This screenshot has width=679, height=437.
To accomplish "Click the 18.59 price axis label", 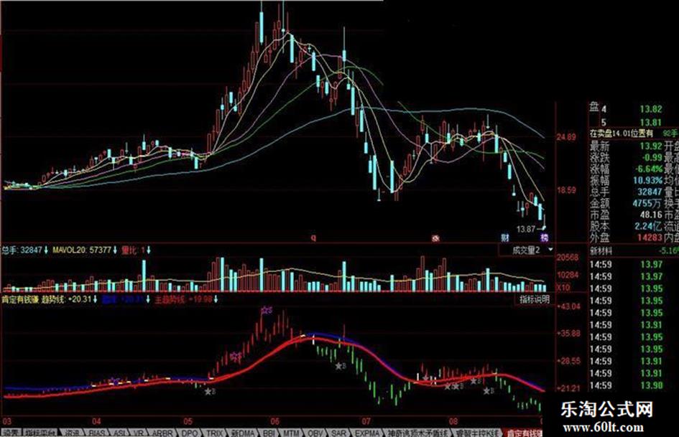I will 566,190.
